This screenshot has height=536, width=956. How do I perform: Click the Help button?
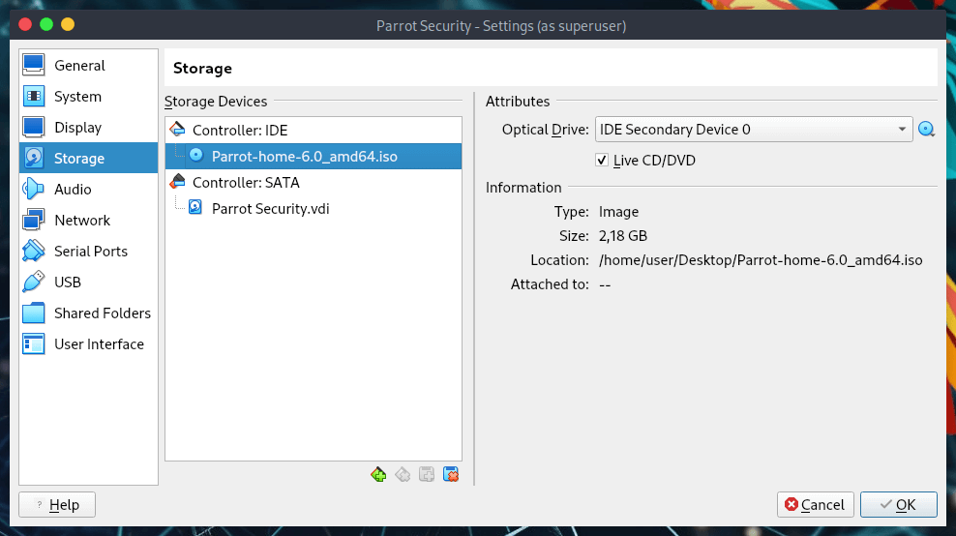(x=57, y=504)
